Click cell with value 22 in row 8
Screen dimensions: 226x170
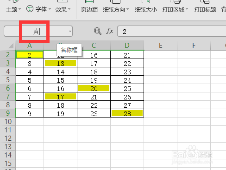(94, 105)
